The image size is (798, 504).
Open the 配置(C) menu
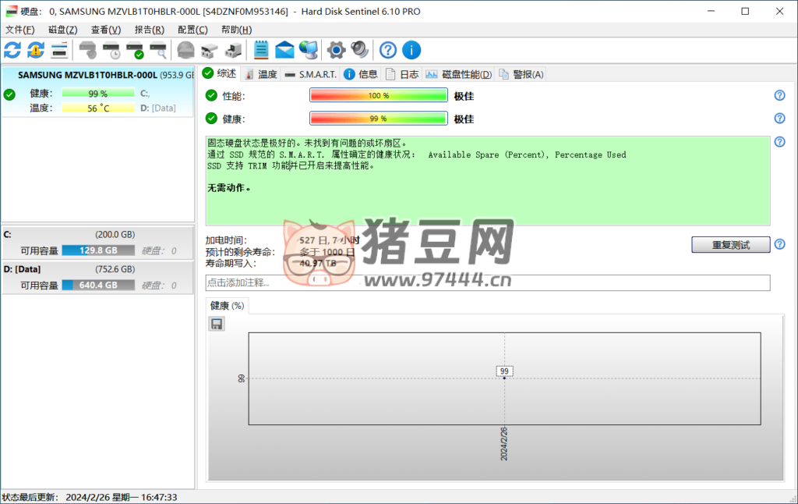192,30
